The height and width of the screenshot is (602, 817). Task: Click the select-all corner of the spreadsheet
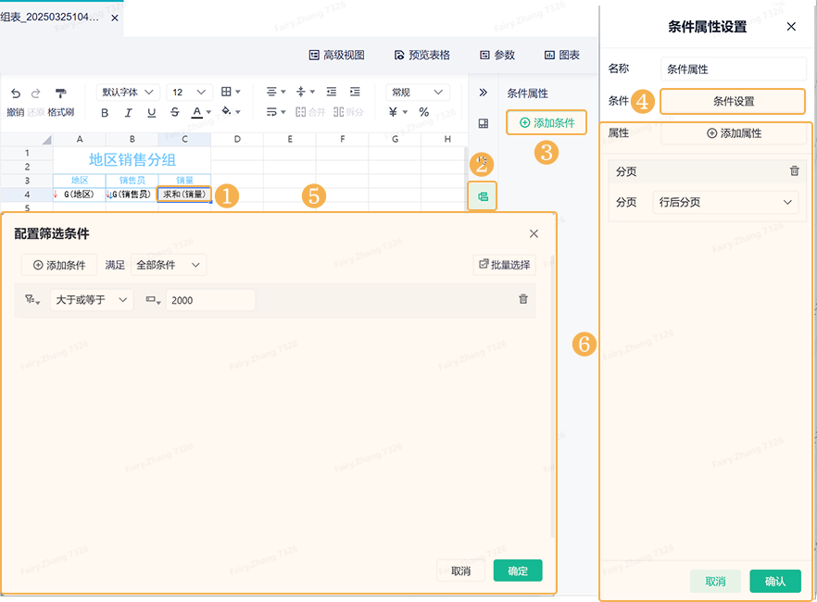[x=46, y=139]
